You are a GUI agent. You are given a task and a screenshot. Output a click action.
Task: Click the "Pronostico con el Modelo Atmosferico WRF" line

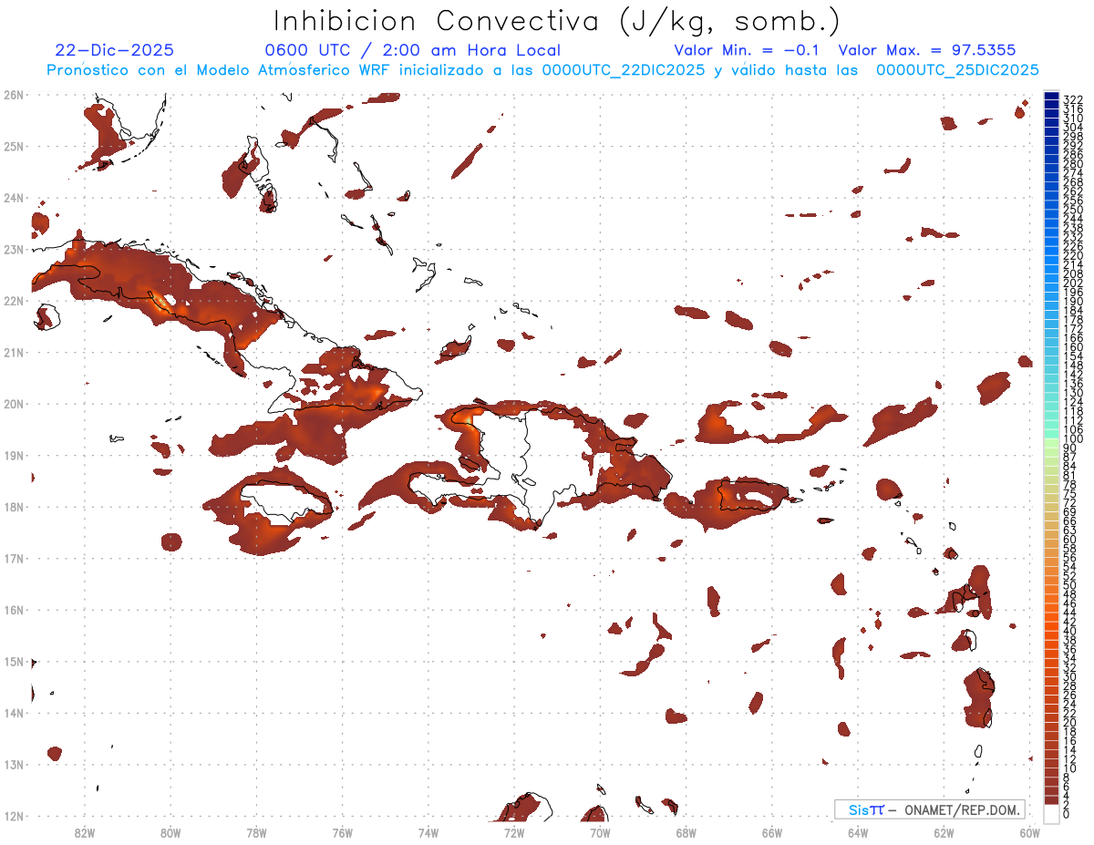542,70
